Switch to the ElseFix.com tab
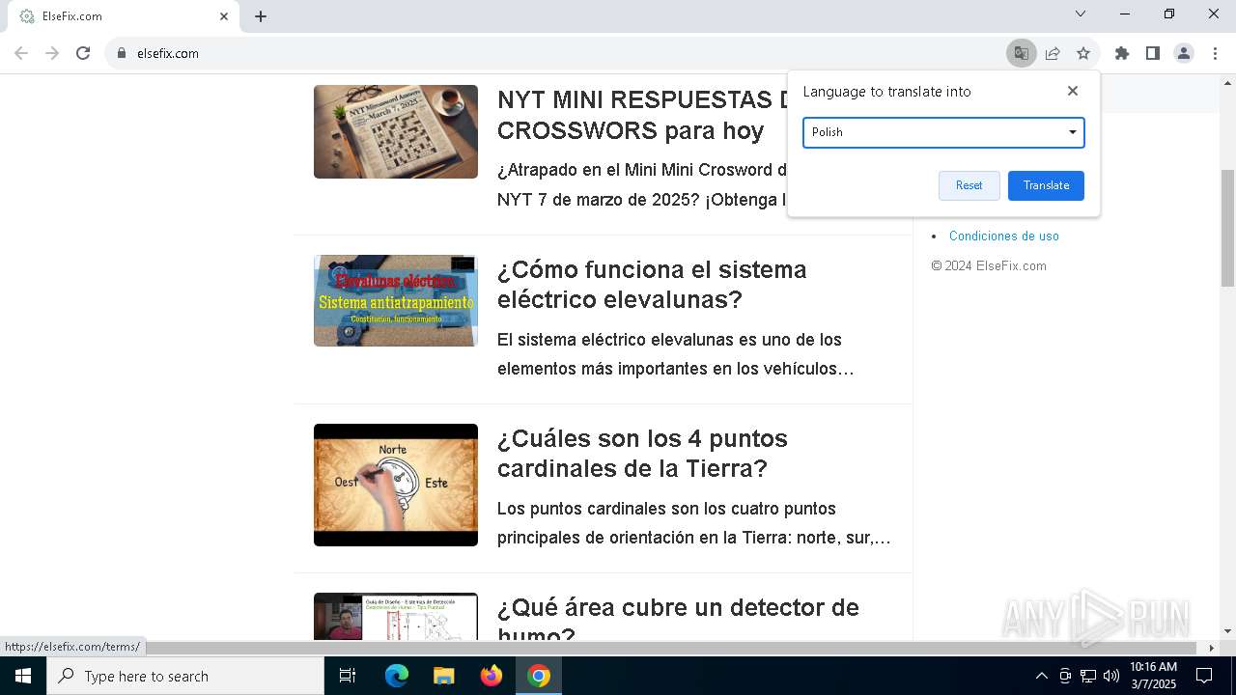1236x695 pixels. 123,16
